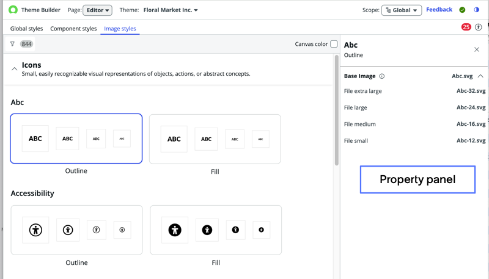This screenshot has width=489, height=279.
Task: Click the smallest filled accessibility icon
Action: 262,230
